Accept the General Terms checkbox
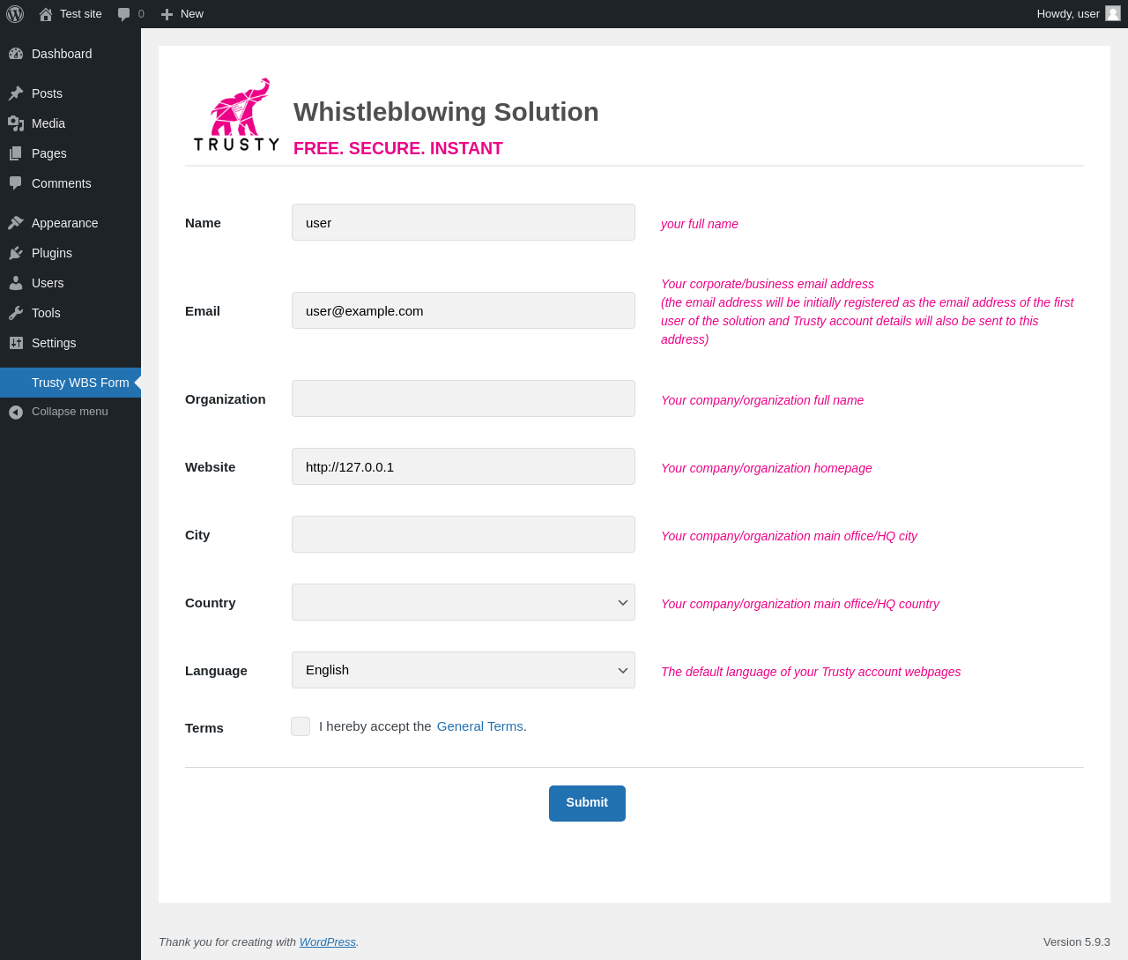Screen dimensions: 1128x960 click(x=301, y=726)
